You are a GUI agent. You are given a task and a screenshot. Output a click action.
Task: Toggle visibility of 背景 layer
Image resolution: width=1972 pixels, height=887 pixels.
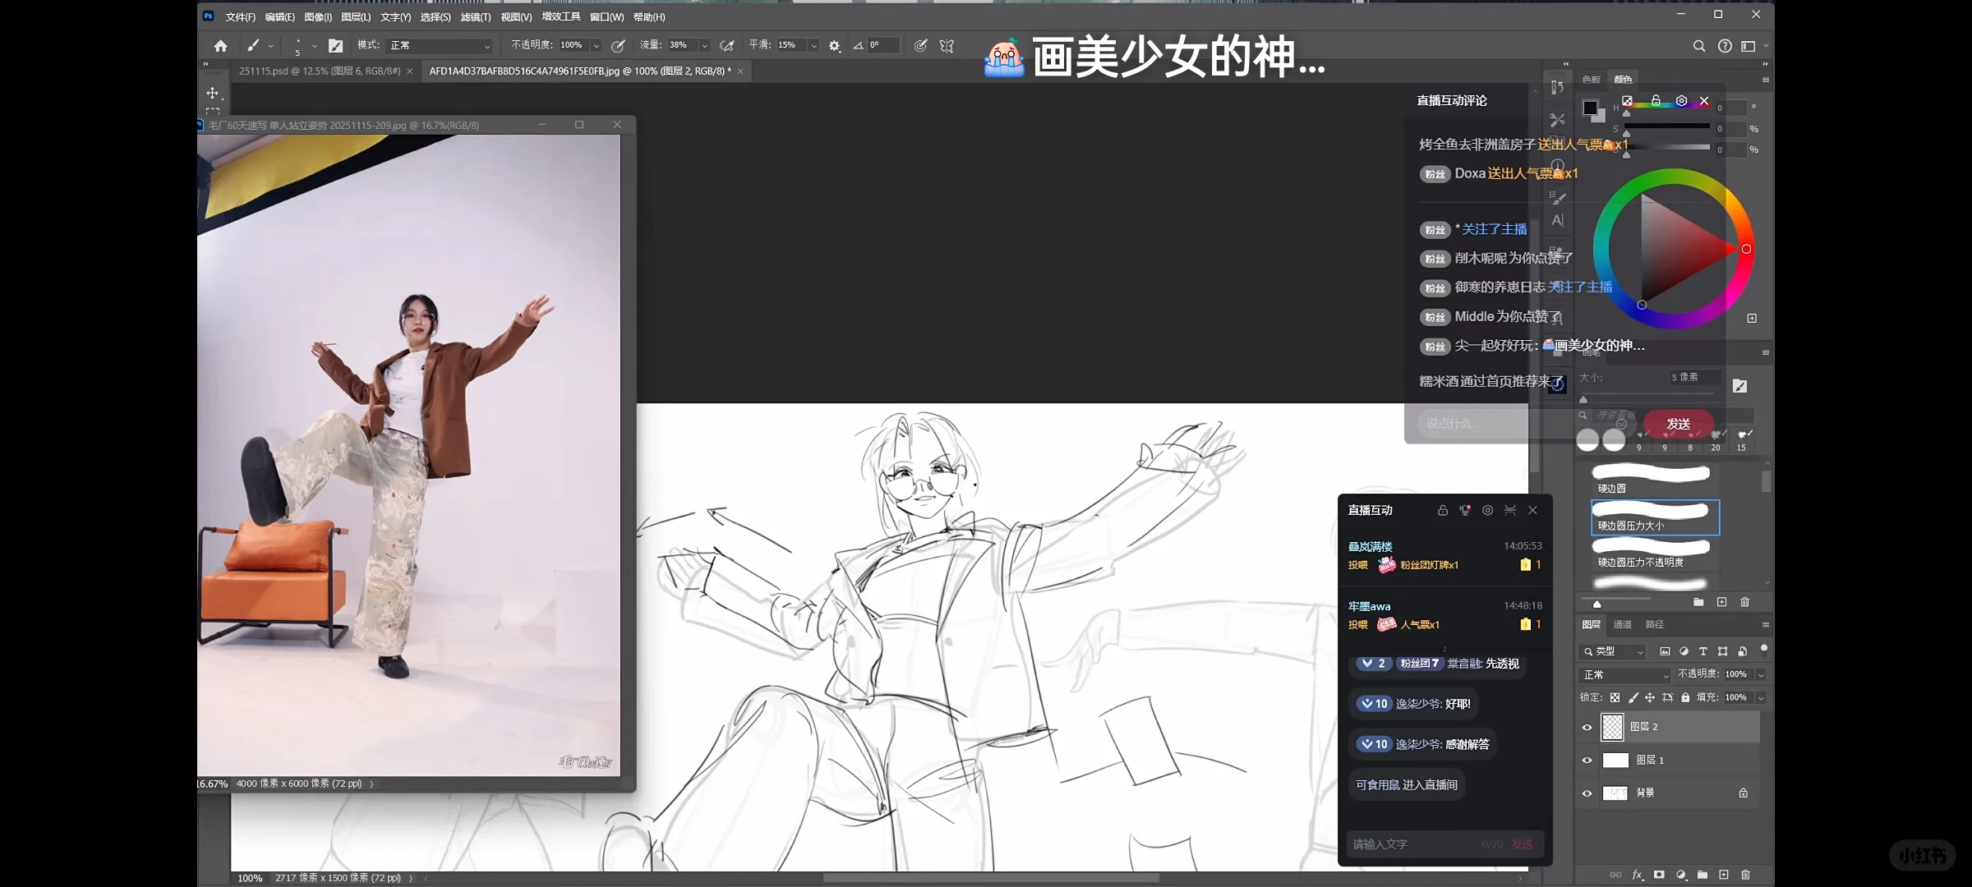tap(1587, 793)
